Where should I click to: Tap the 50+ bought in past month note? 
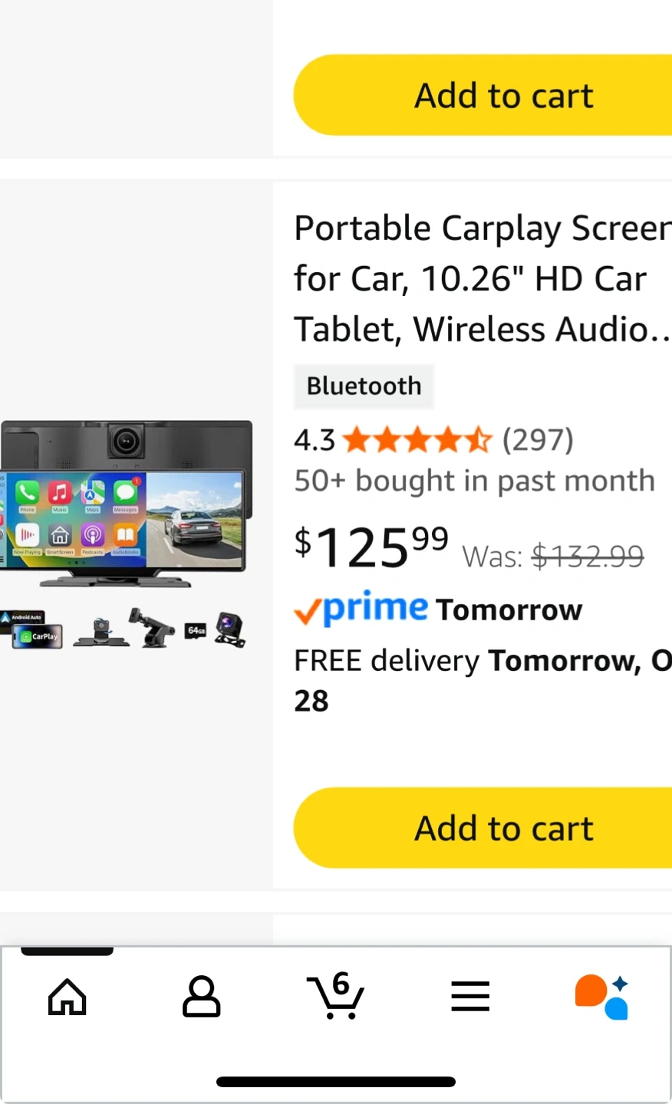(474, 481)
